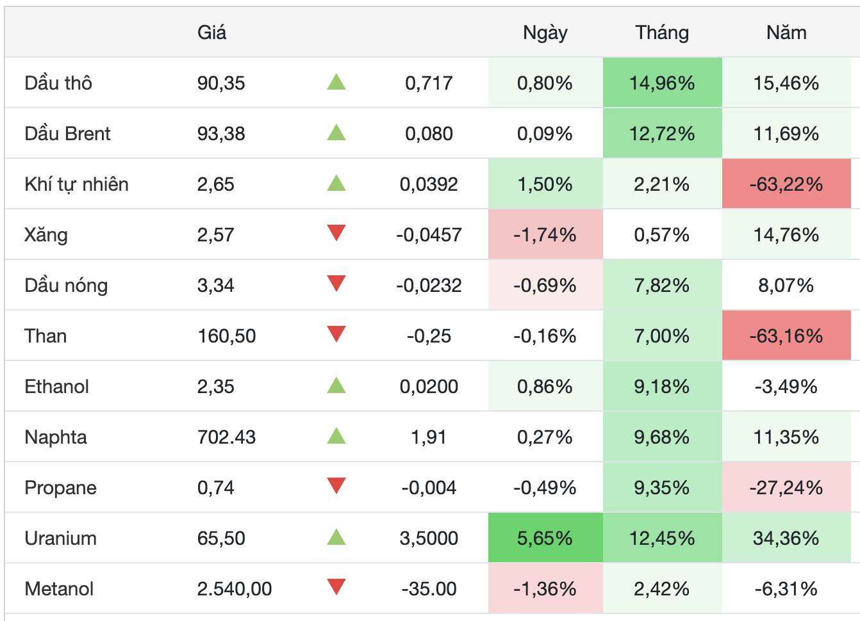Click the -35.00 change for Metanol
The image size is (860, 621).
429,589
